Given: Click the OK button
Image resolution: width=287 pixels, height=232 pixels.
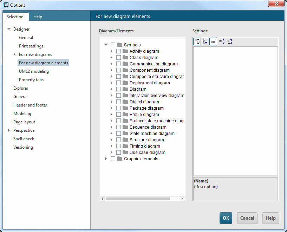Looking at the screenshot, I should tap(226, 218).
